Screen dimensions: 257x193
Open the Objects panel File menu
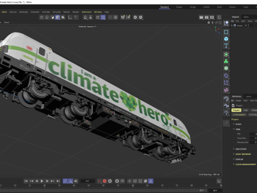tap(237, 21)
